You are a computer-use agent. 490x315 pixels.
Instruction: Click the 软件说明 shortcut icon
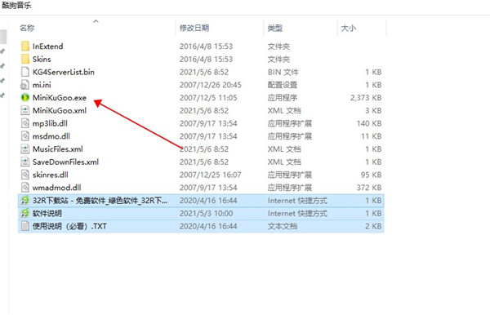pyautogui.click(x=25, y=213)
